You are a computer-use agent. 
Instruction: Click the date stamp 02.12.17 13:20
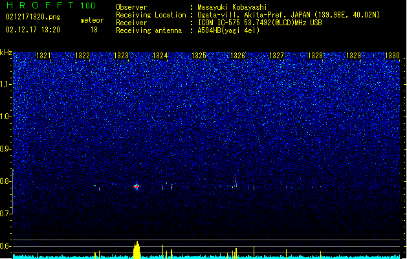(x=33, y=30)
